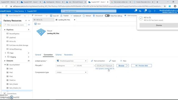
Task: Open the ARM template menu
Action: pyautogui.click(x=130, y=16)
